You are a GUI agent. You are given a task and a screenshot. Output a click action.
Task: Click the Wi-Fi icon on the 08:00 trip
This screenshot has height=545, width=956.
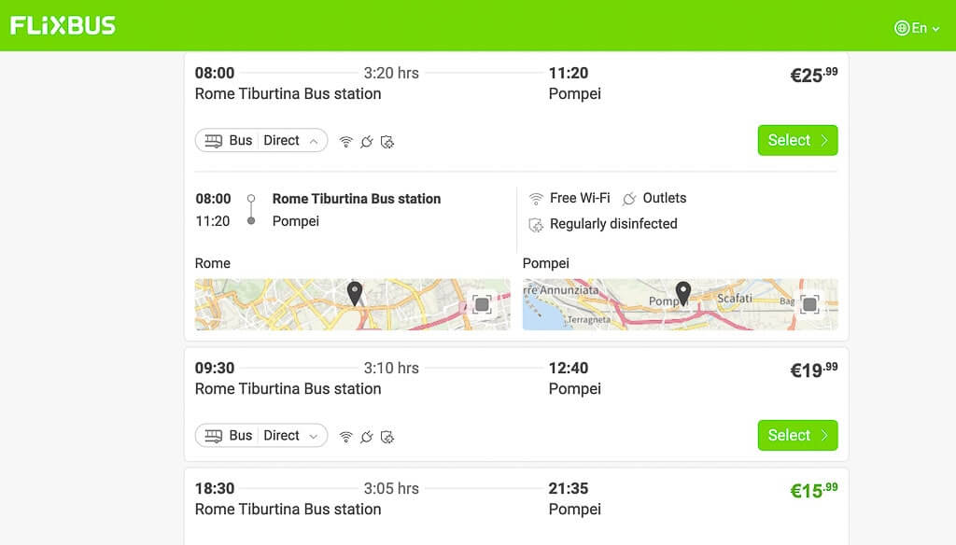point(345,142)
